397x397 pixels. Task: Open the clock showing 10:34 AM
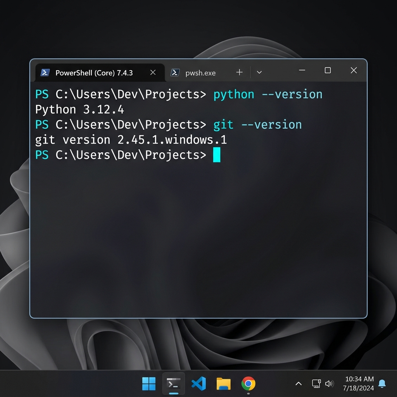pos(359,383)
